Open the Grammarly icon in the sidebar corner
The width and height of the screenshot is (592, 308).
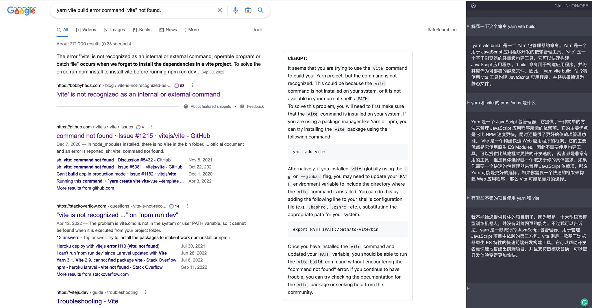(584, 302)
